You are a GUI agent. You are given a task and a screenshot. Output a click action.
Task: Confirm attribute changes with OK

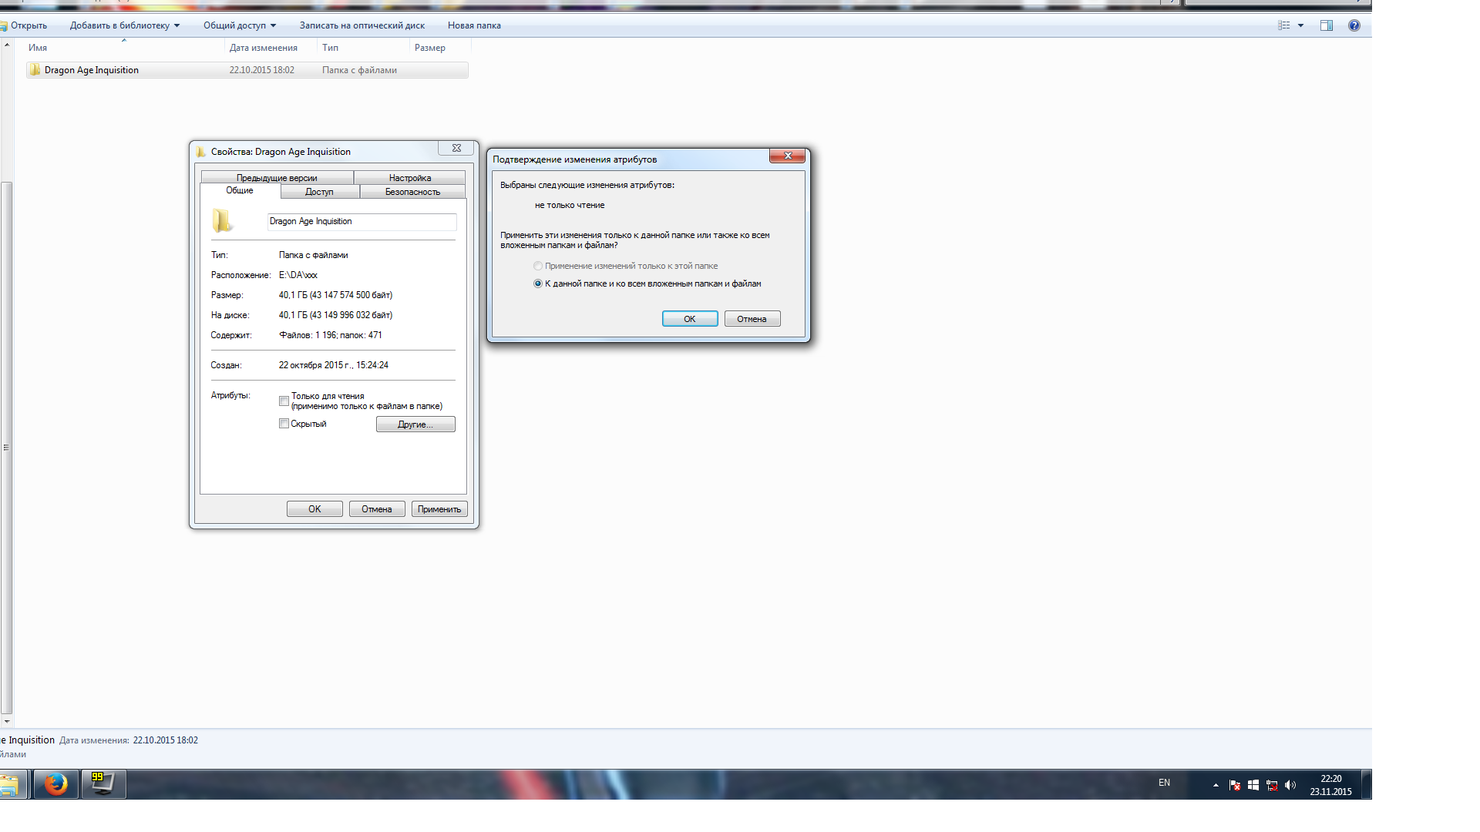point(689,319)
